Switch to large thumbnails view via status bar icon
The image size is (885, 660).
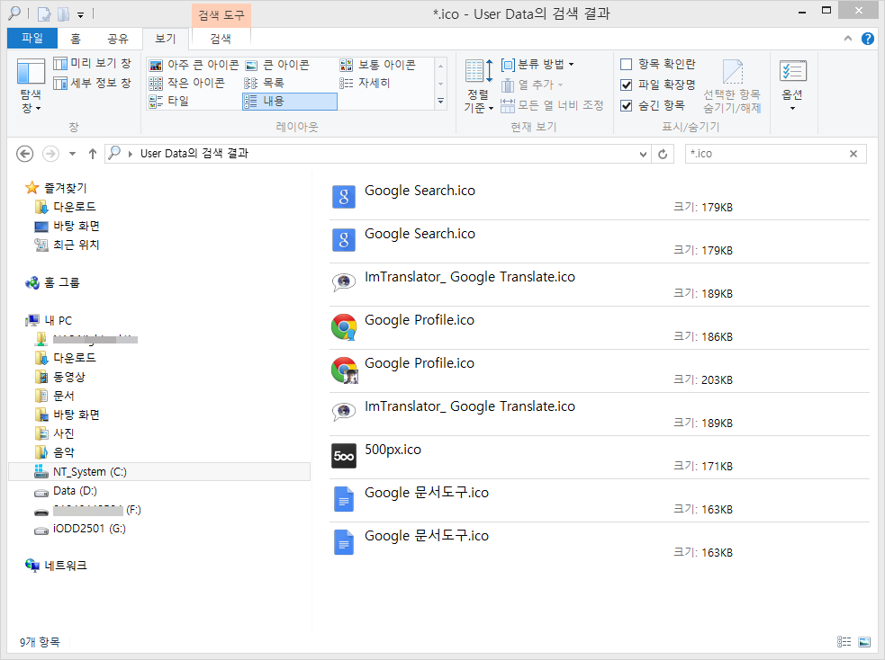click(864, 641)
